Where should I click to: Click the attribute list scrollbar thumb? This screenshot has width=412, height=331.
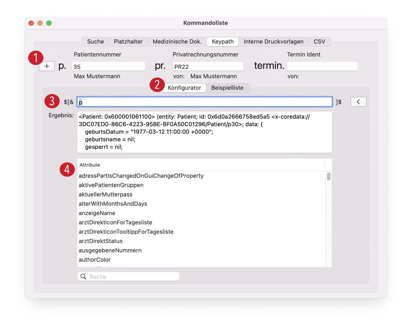(x=329, y=177)
